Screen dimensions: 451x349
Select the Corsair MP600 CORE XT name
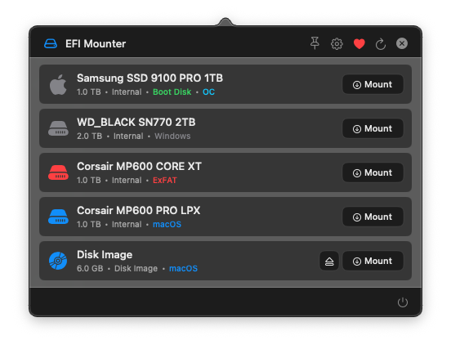click(x=139, y=166)
